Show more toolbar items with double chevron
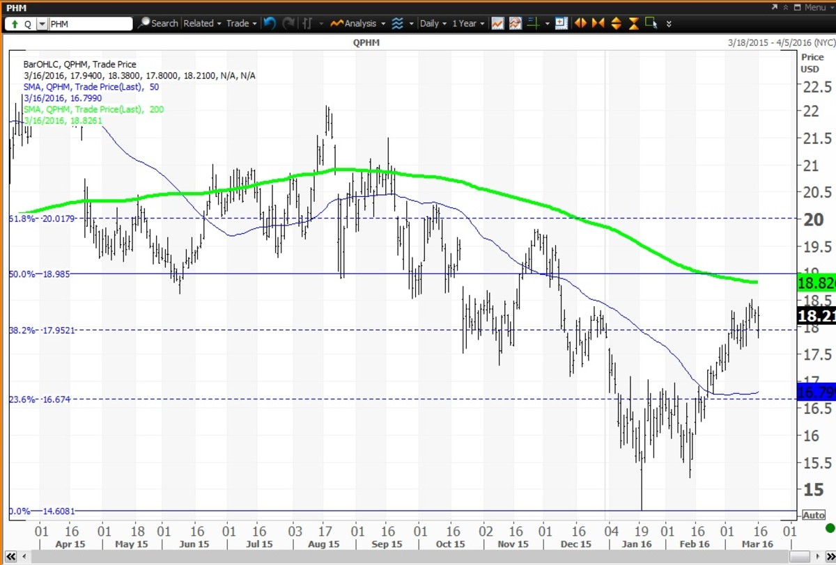Screen dimensions: 836x565 point(669,23)
